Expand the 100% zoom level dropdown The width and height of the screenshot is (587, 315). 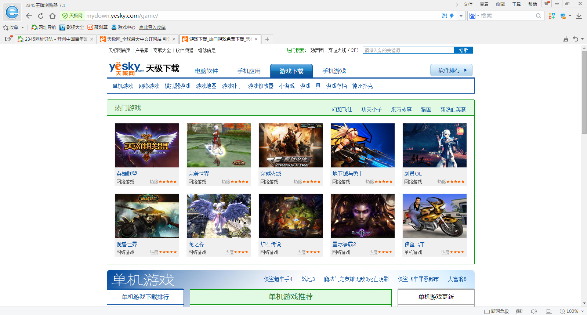(x=582, y=311)
